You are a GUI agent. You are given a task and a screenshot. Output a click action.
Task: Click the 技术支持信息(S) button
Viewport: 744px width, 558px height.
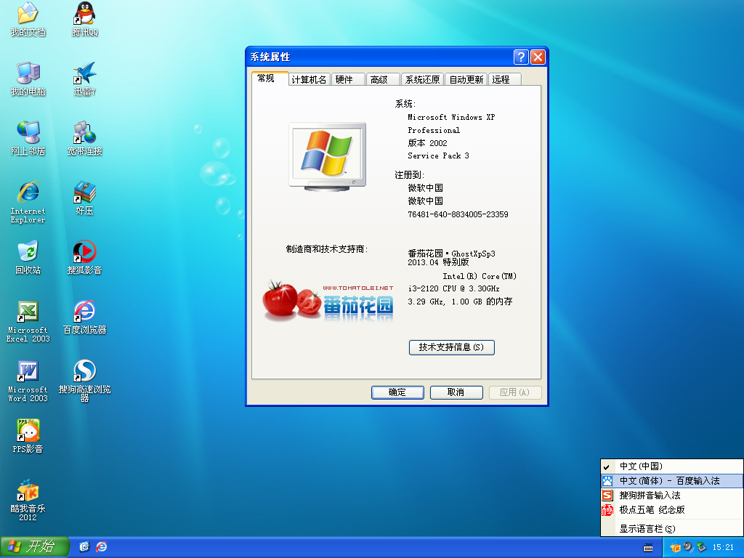[x=452, y=347]
